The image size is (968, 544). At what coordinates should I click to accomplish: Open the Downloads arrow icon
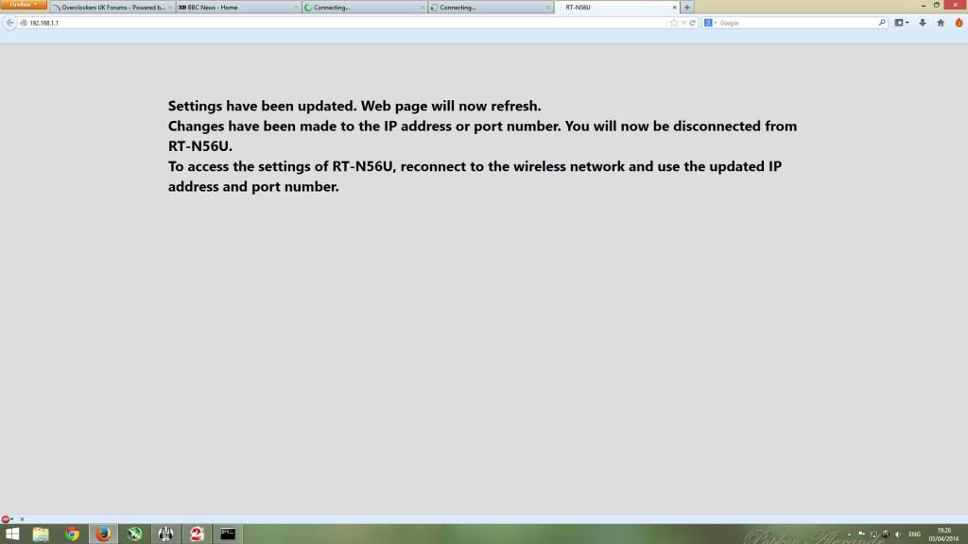coord(923,23)
